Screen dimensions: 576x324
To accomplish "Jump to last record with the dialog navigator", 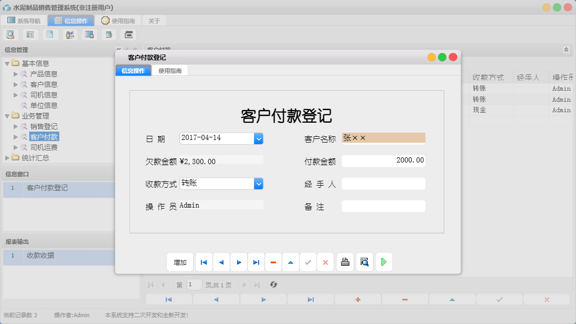I will 256,262.
